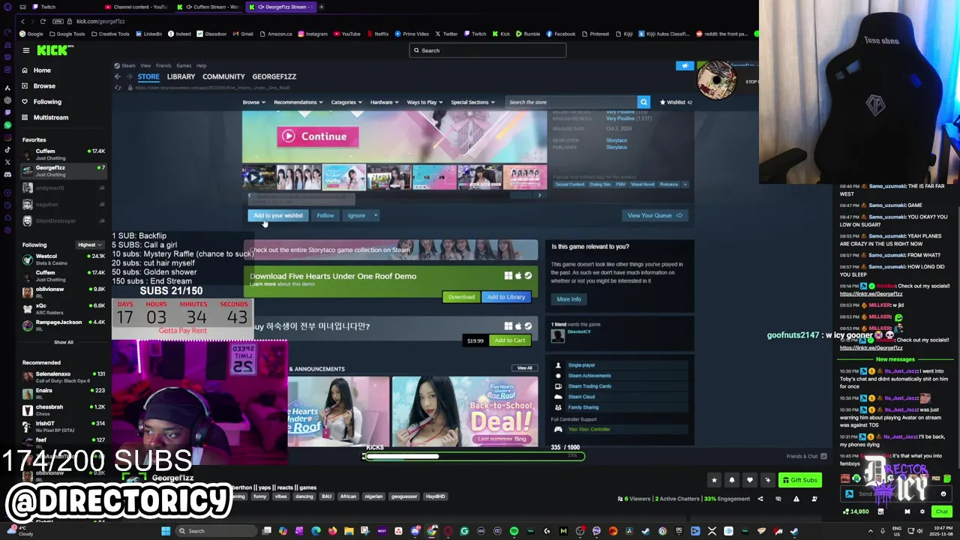Open the LinkedIn bookmark
Screen dimensions: 960x540
[148, 34]
